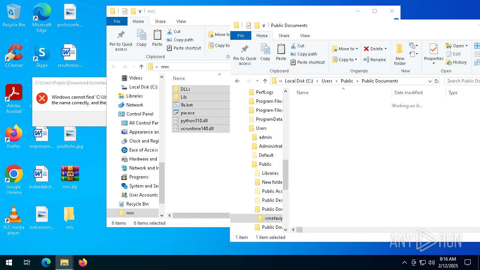Open VLC media player shortcut
This screenshot has height=270, width=480.
[14, 220]
